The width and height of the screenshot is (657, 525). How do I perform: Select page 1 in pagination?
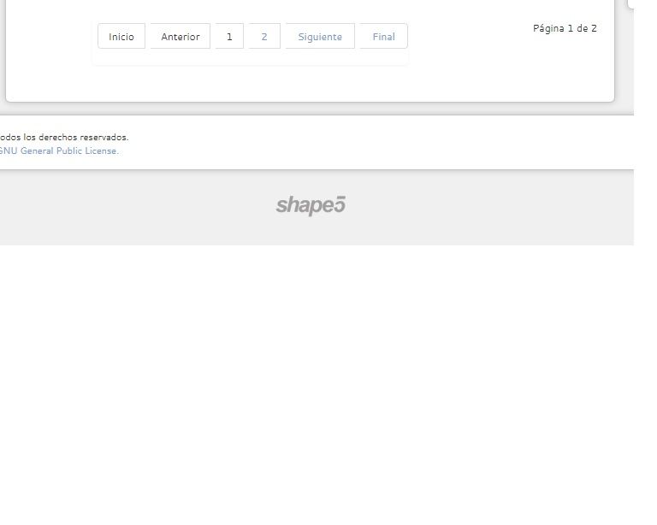229,37
